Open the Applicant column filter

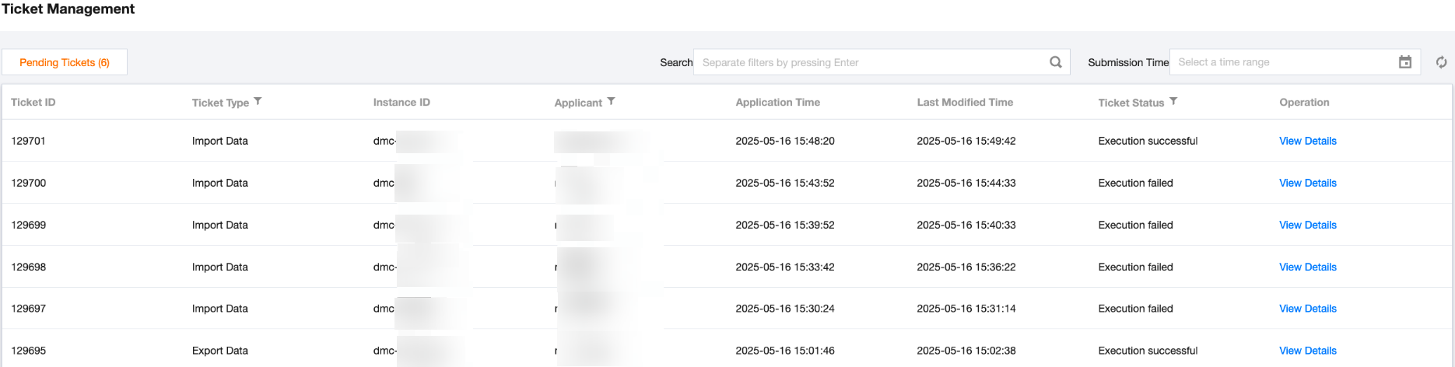point(611,102)
